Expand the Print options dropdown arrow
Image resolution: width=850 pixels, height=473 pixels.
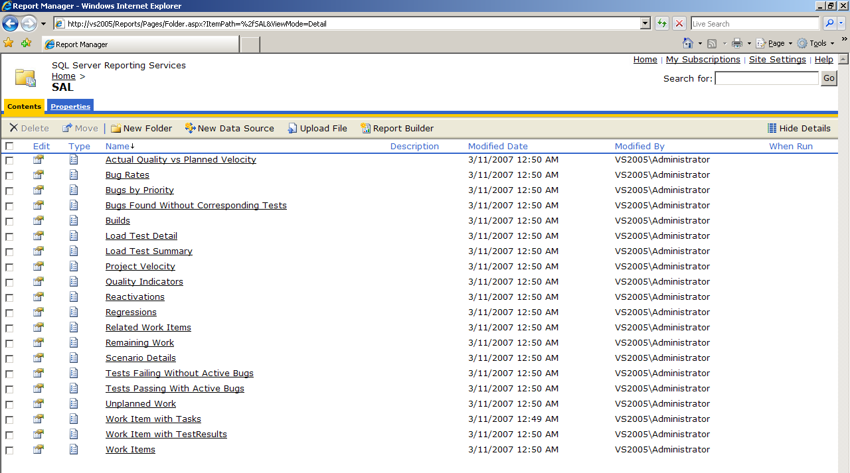point(749,44)
